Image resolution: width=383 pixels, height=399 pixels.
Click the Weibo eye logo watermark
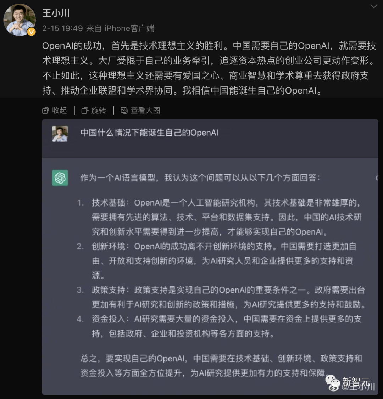point(334,387)
